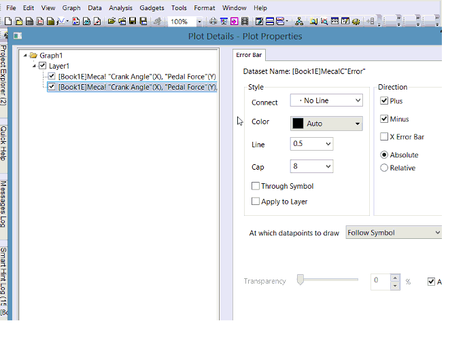
Task: Click the Plot Details dialog title icon
Action: pyautogui.click(x=18, y=36)
